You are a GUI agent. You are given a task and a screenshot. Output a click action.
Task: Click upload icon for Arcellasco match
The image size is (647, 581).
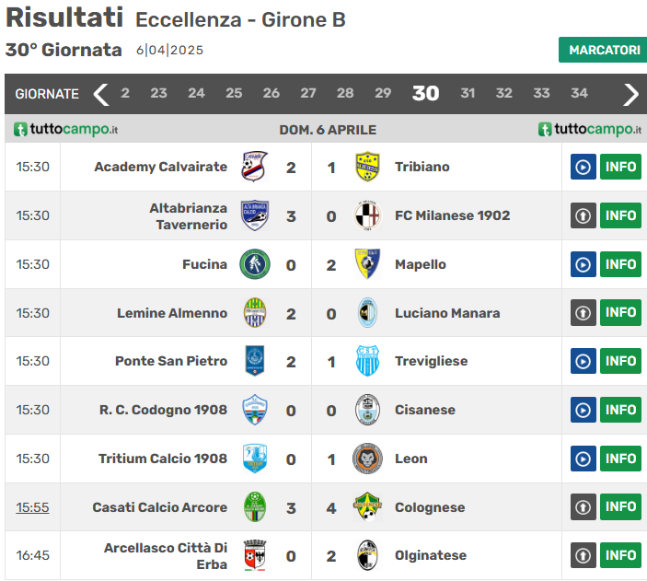[583, 555]
